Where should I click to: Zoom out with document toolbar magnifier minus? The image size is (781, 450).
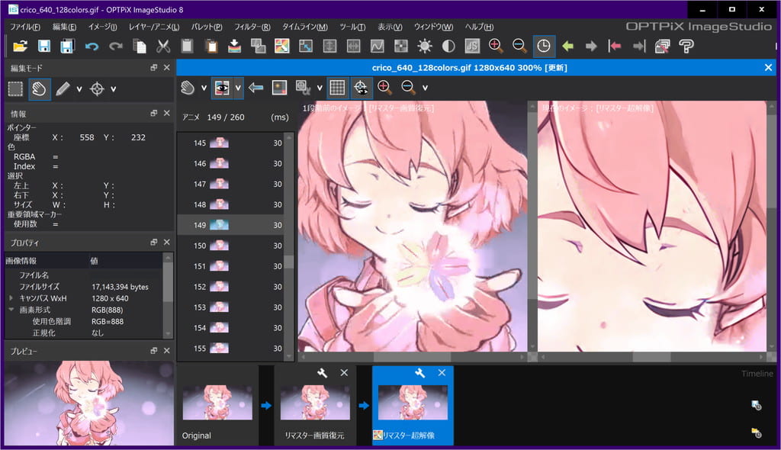408,87
